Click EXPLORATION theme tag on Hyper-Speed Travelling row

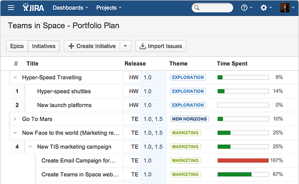point(188,77)
